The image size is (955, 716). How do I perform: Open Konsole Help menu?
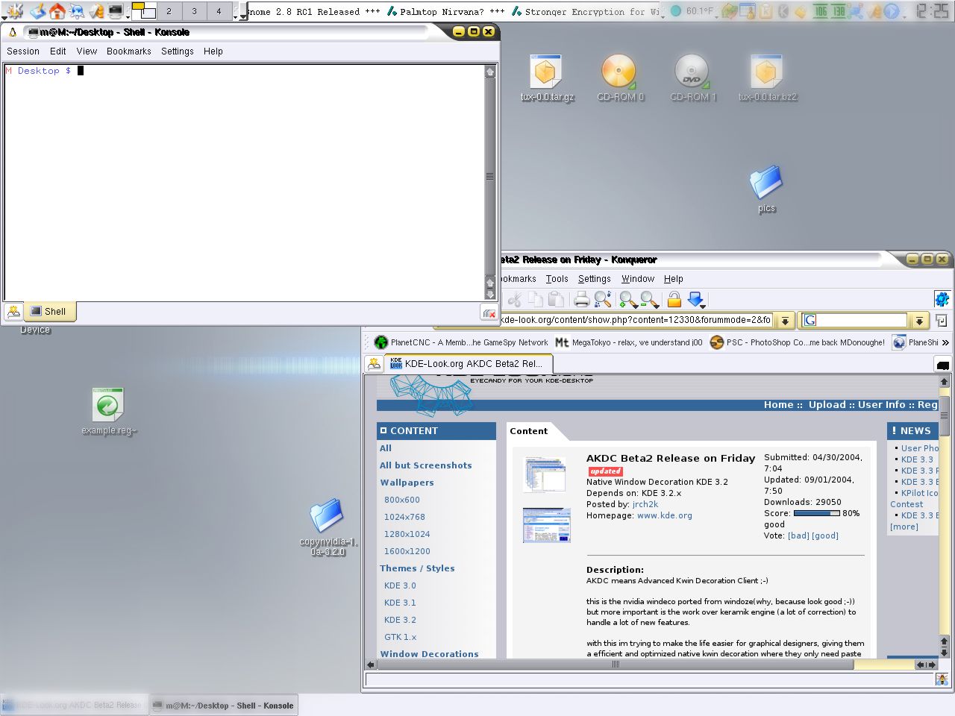pyautogui.click(x=213, y=51)
